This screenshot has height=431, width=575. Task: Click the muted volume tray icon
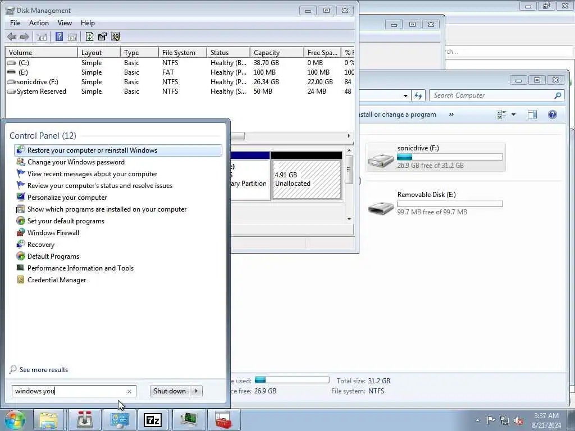(518, 420)
